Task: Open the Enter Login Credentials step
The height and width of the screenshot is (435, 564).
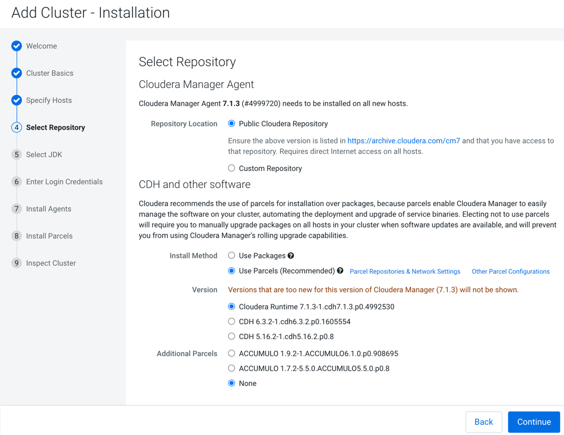Action: click(64, 182)
